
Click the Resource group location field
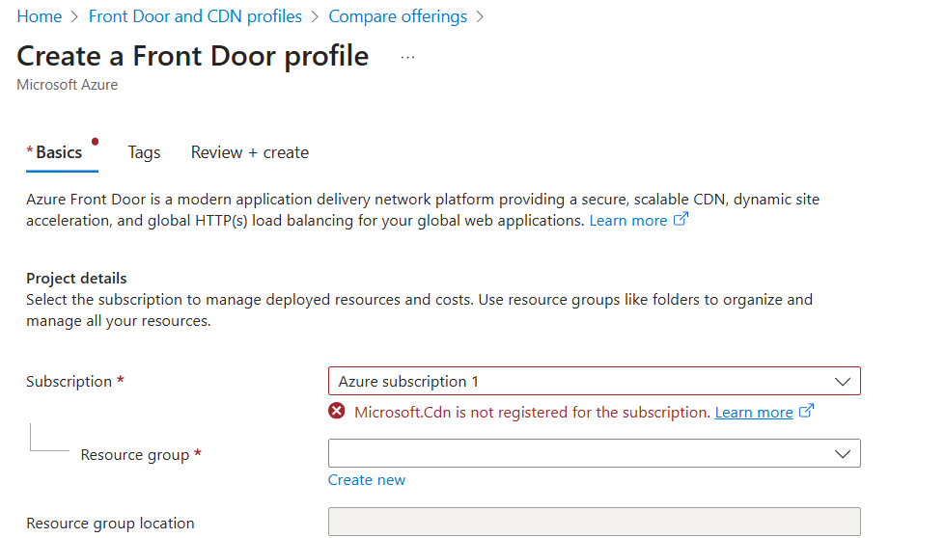(x=595, y=522)
